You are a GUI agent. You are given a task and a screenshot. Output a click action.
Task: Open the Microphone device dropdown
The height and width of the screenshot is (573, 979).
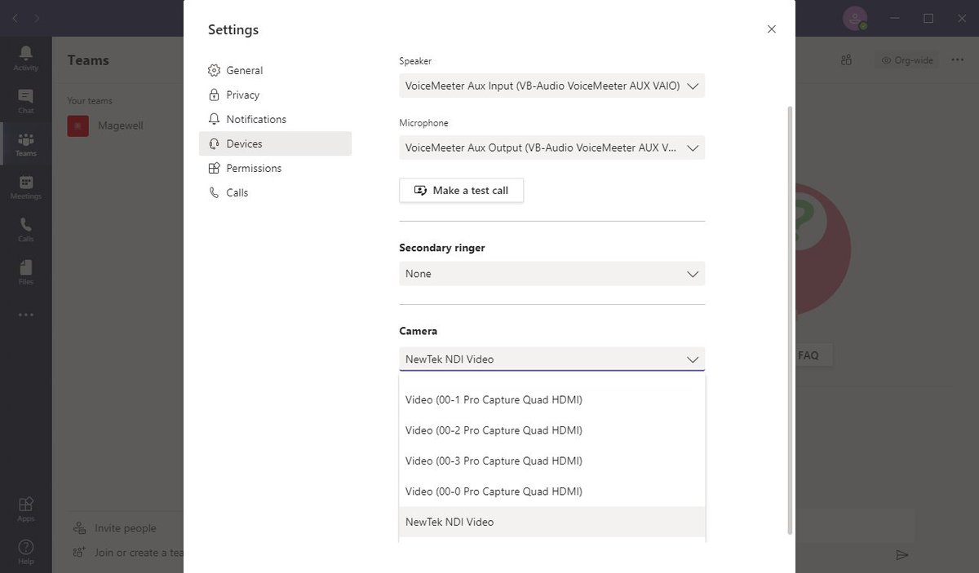point(552,148)
